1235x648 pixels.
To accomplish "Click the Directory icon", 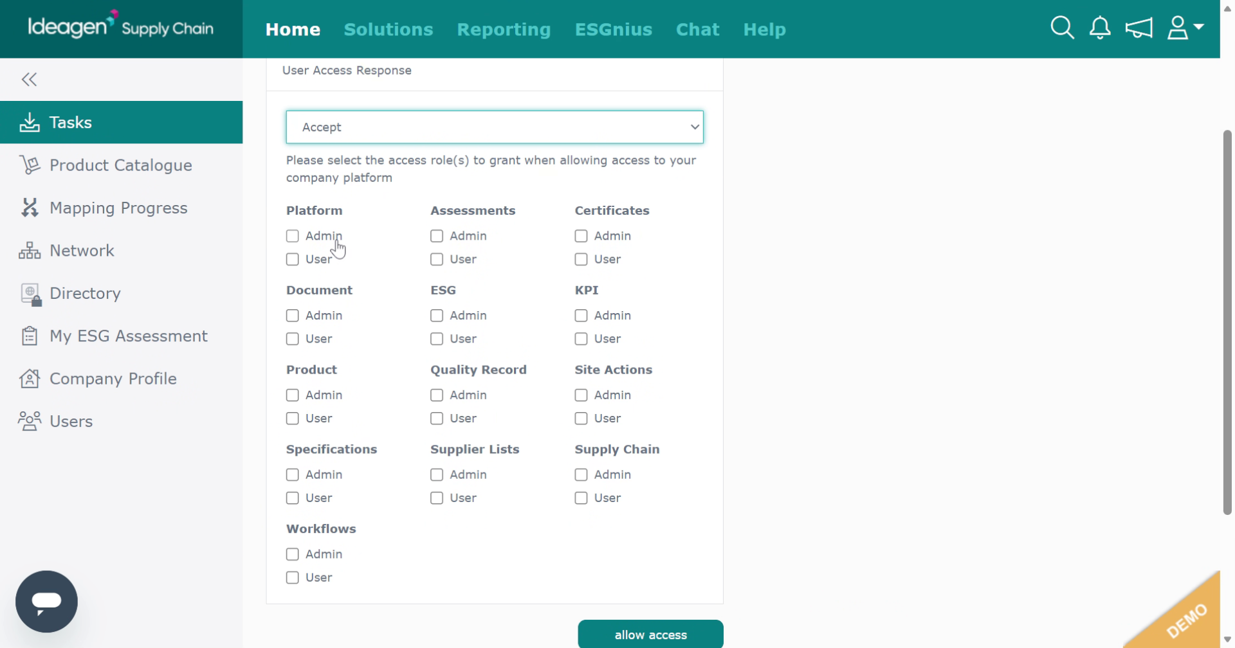I will pyautogui.click(x=31, y=294).
